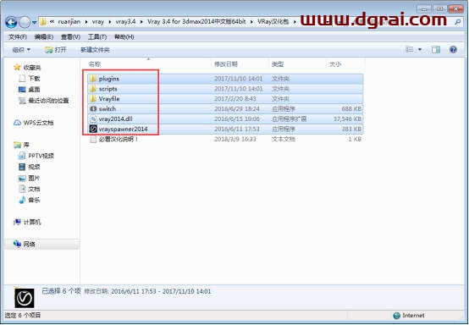Open PPTV视频 library
469x325 pixels.
(x=41, y=156)
